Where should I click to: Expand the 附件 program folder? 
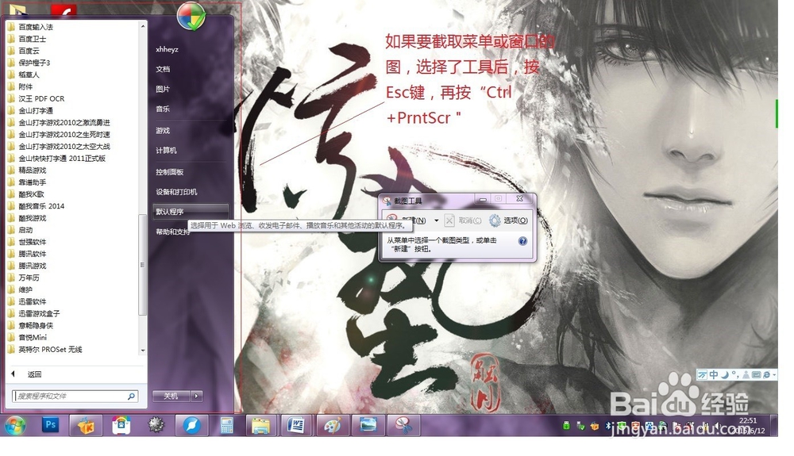tap(25, 86)
